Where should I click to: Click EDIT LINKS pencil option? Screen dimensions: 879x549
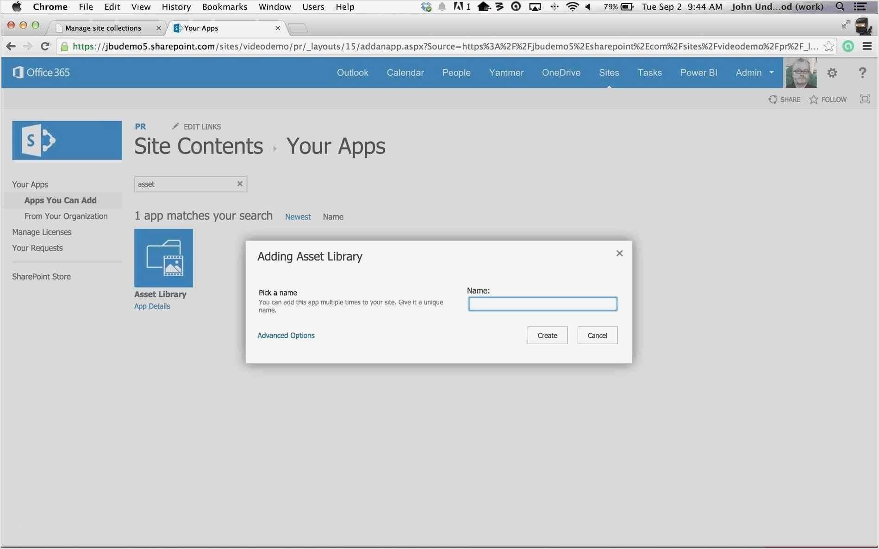197,126
